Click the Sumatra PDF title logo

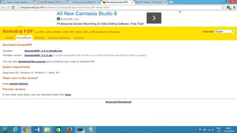coord(18,31)
